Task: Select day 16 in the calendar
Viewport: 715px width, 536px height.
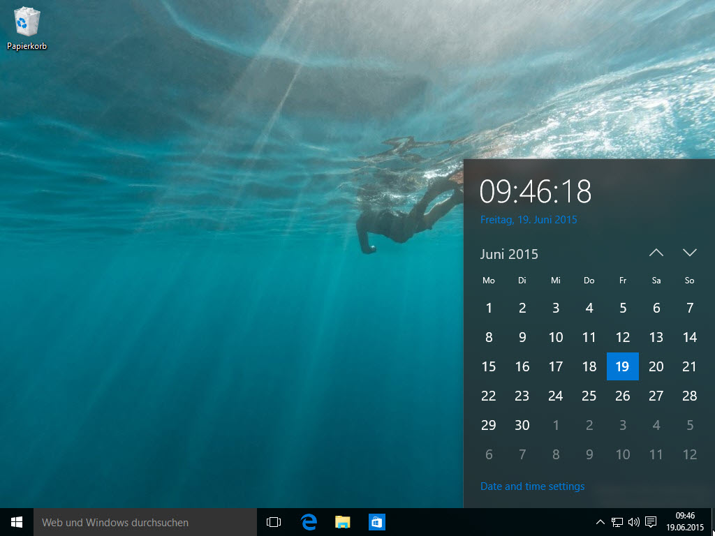Action: 522,366
